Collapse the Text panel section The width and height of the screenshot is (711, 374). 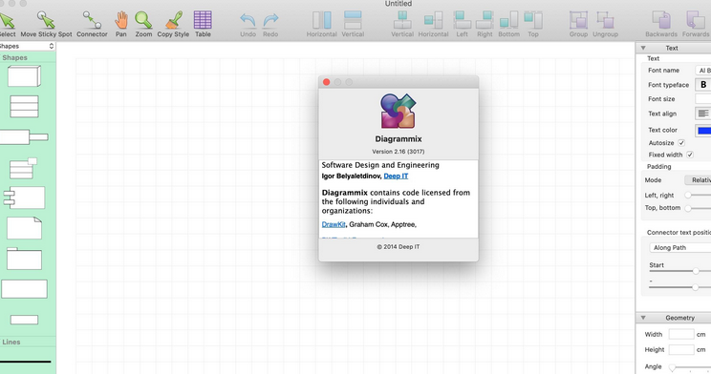pyautogui.click(x=643, y=48)
